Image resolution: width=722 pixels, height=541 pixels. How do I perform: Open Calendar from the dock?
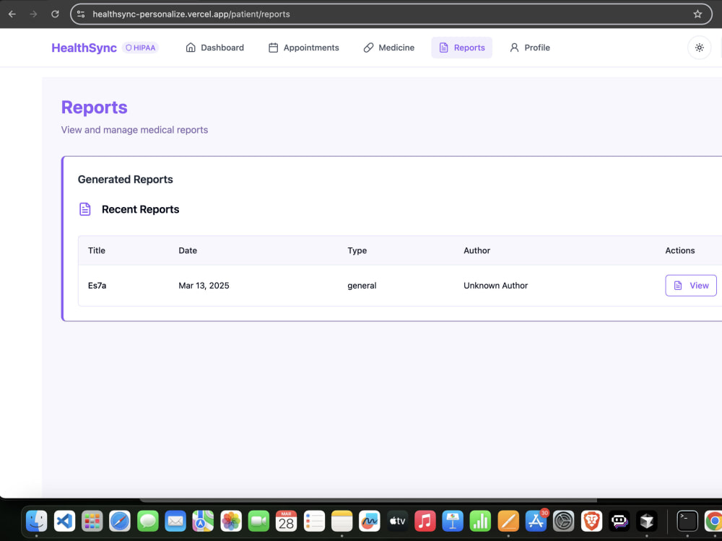(287, 522)
